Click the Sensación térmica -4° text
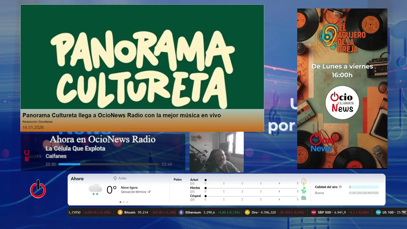The height and width of the screenshot is (229, 407). pyautogui.click(x=136, y=192)
